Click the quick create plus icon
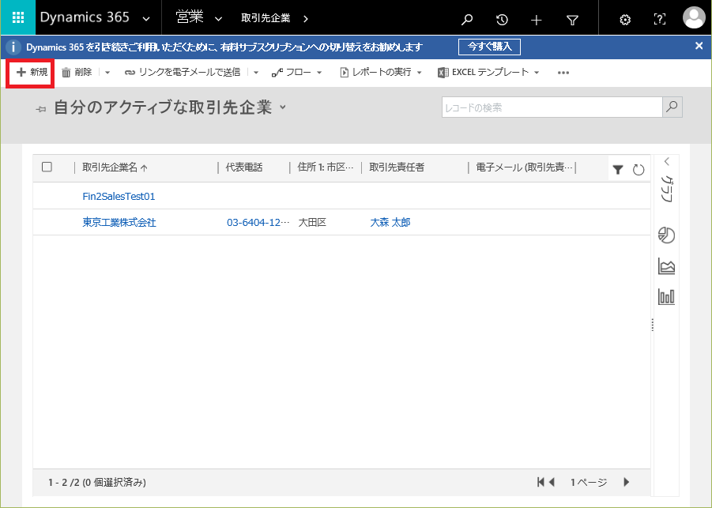 537,20
